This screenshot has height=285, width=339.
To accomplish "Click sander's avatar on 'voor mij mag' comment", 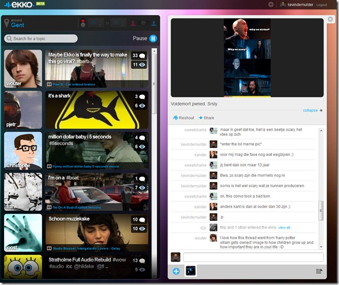I will coord(213,155).
